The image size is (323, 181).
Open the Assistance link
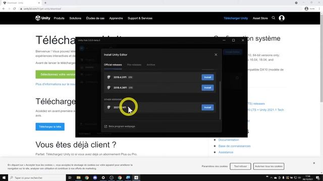tap(226, 152)
